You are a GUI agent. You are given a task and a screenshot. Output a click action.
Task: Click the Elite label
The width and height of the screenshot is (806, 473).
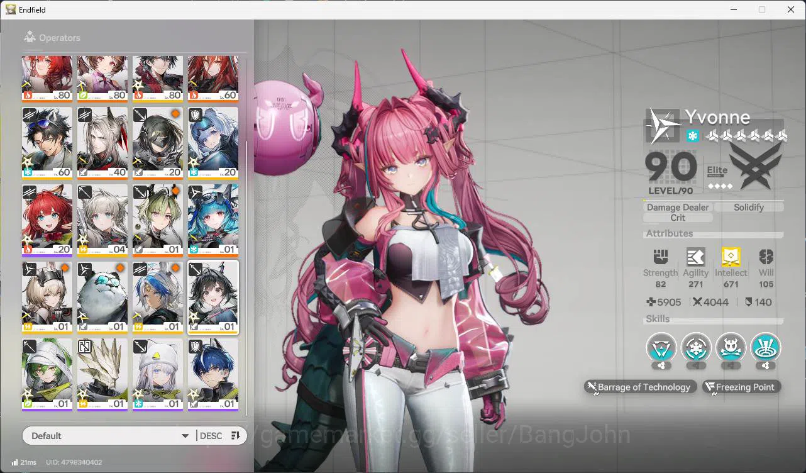[x=717, y=170]
